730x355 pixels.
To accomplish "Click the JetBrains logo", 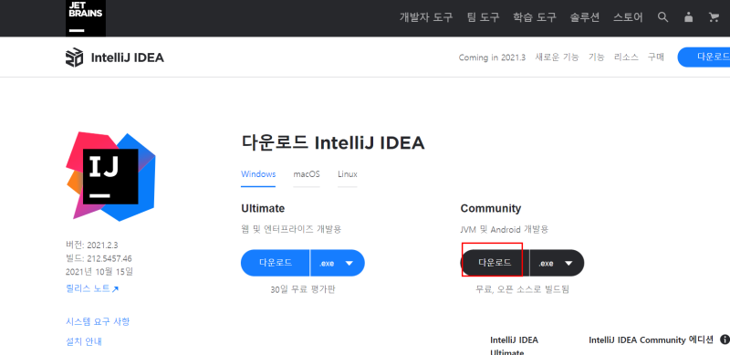I will tap(86, 18).
